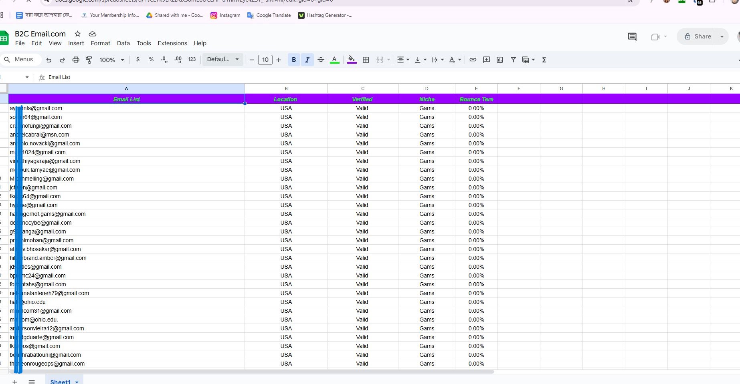Image resolution: width=740 pixels, height=384 pixels.
Task: Rename the B2C Email.com title
Action: 40,34
